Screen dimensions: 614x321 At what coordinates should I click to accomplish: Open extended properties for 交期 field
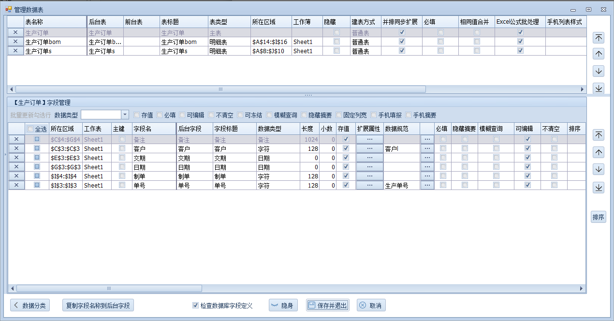[x=370, y=158]
